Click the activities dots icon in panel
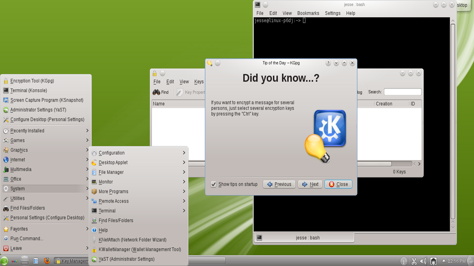 [x=14, y=261]
